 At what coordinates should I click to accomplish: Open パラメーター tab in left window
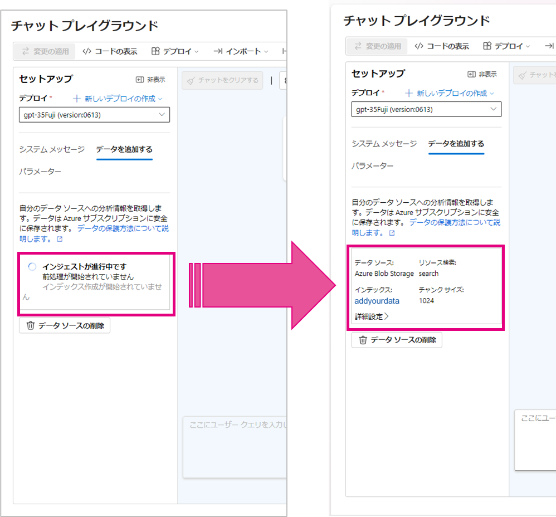(x=40, y=172)
